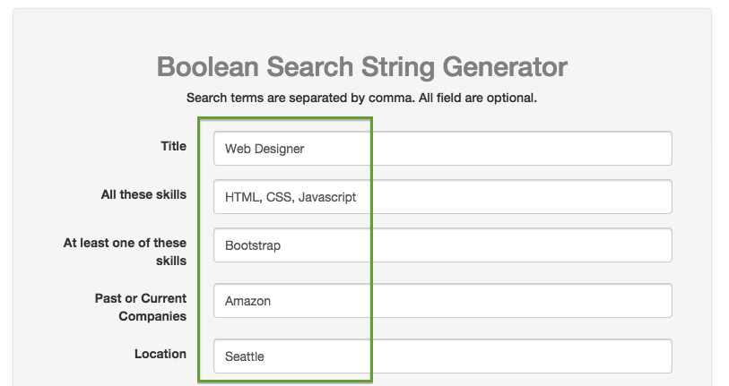Click the word 'Designer' in the Title field
729x386 pixels.
[279, 149]
